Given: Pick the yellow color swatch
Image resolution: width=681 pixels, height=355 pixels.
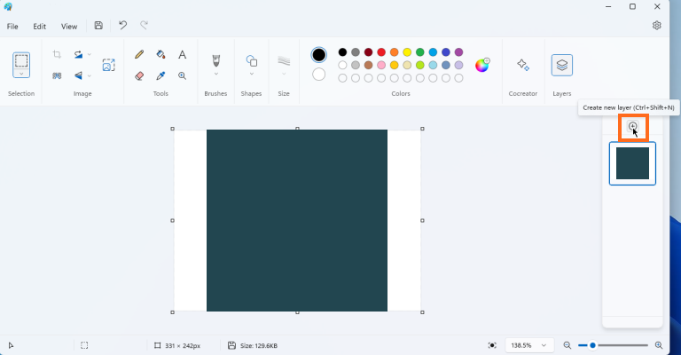Looking at the screenshot, I should pyautogui.click(x=407, y=52).
